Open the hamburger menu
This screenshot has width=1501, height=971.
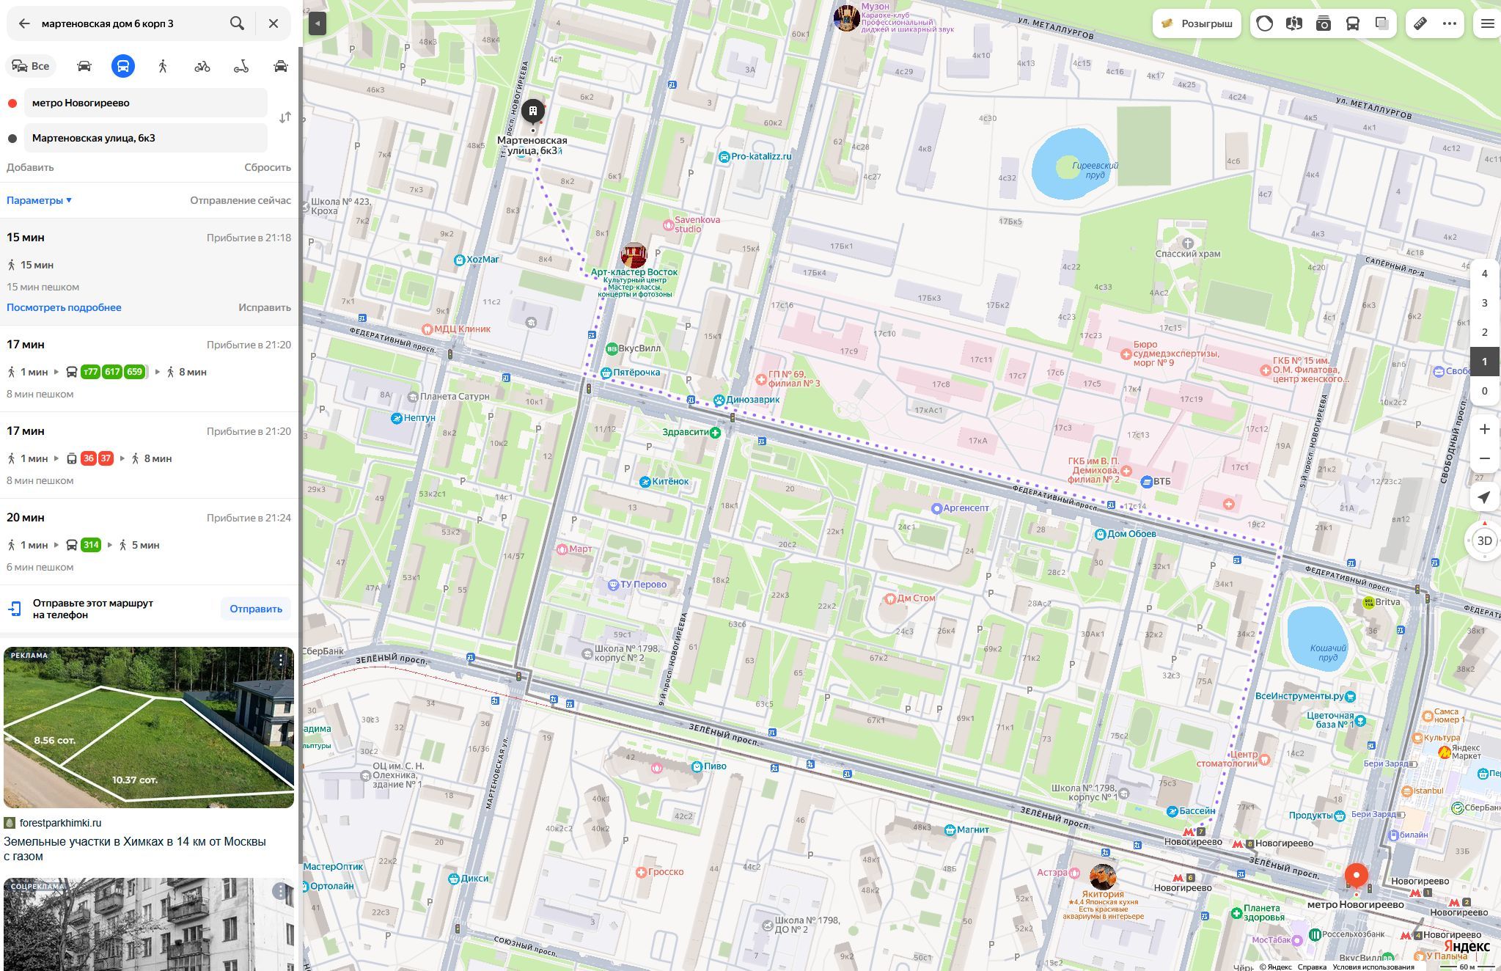(x=1486, y=23)
